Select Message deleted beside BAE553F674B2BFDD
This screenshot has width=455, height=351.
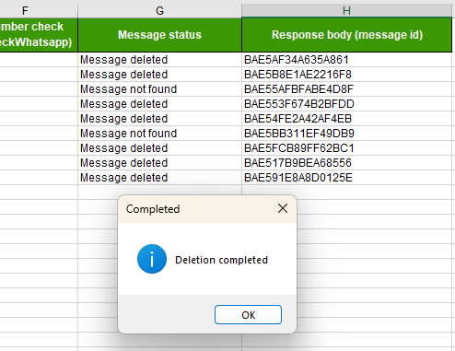tap(159, 104)
